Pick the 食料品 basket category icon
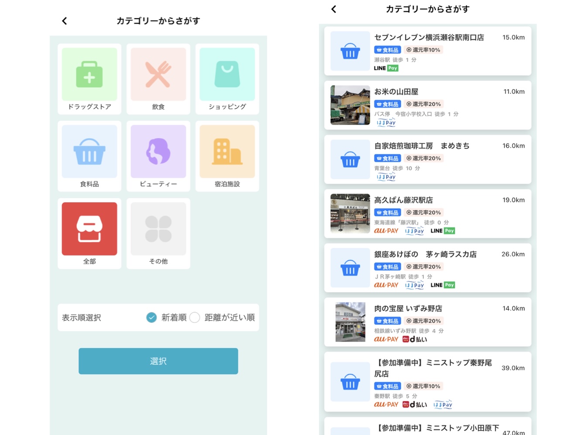The height and width of the screenshot is (435, 583). coord(89,152)
